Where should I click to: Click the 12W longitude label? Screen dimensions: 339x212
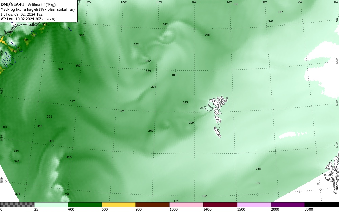pyautogui.click(x=123, y=2)
